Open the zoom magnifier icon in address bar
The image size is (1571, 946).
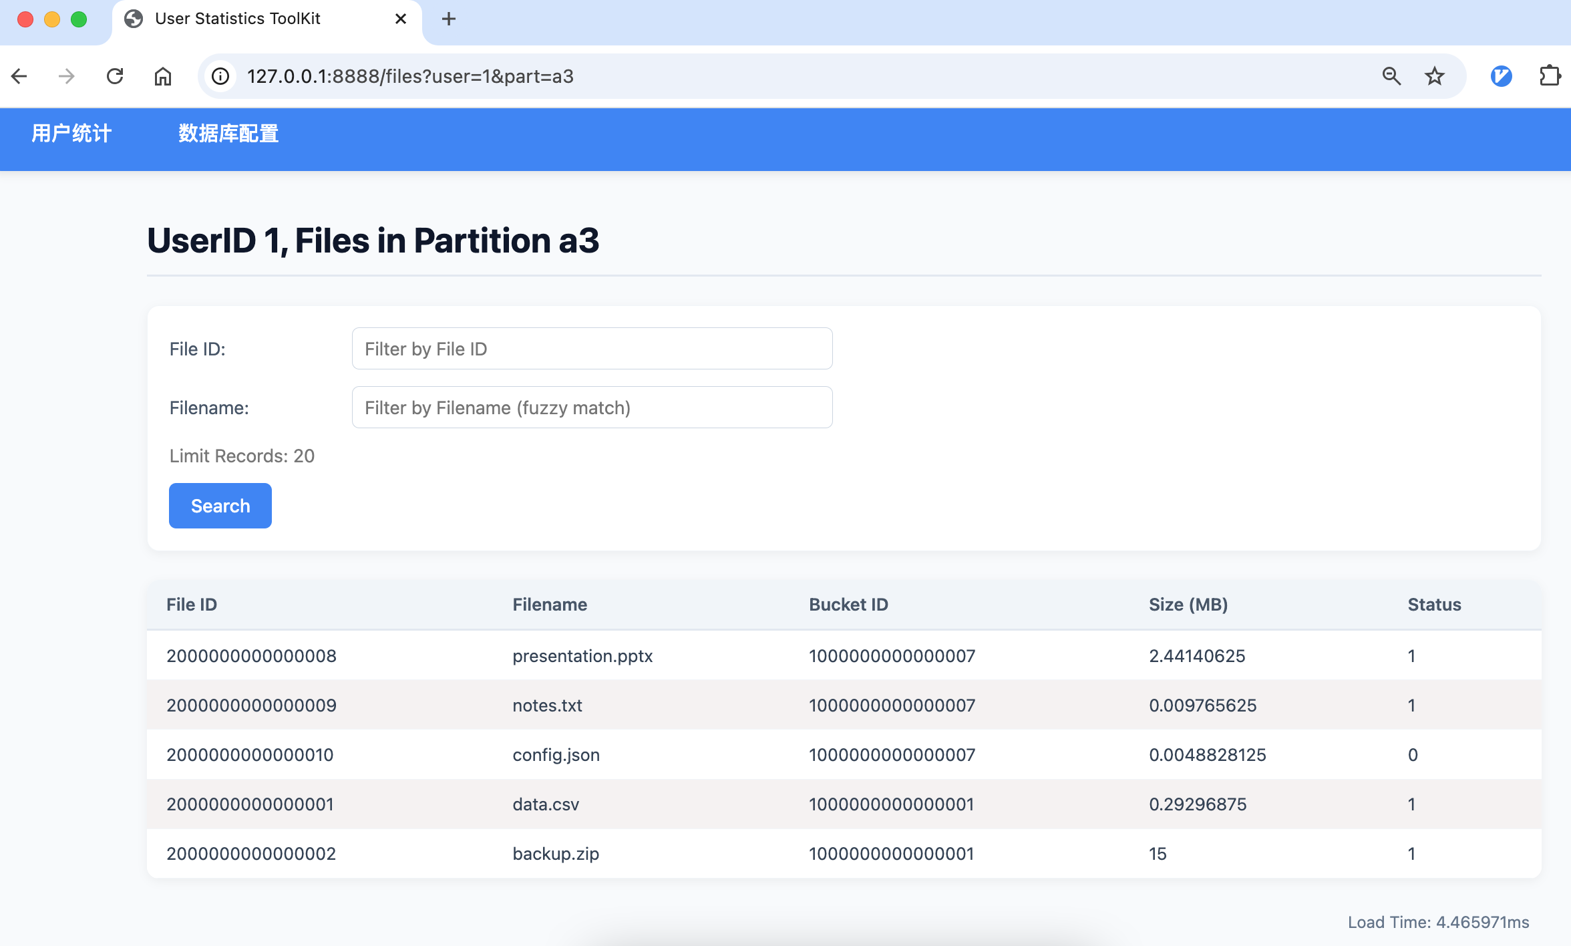[1391, 76]
